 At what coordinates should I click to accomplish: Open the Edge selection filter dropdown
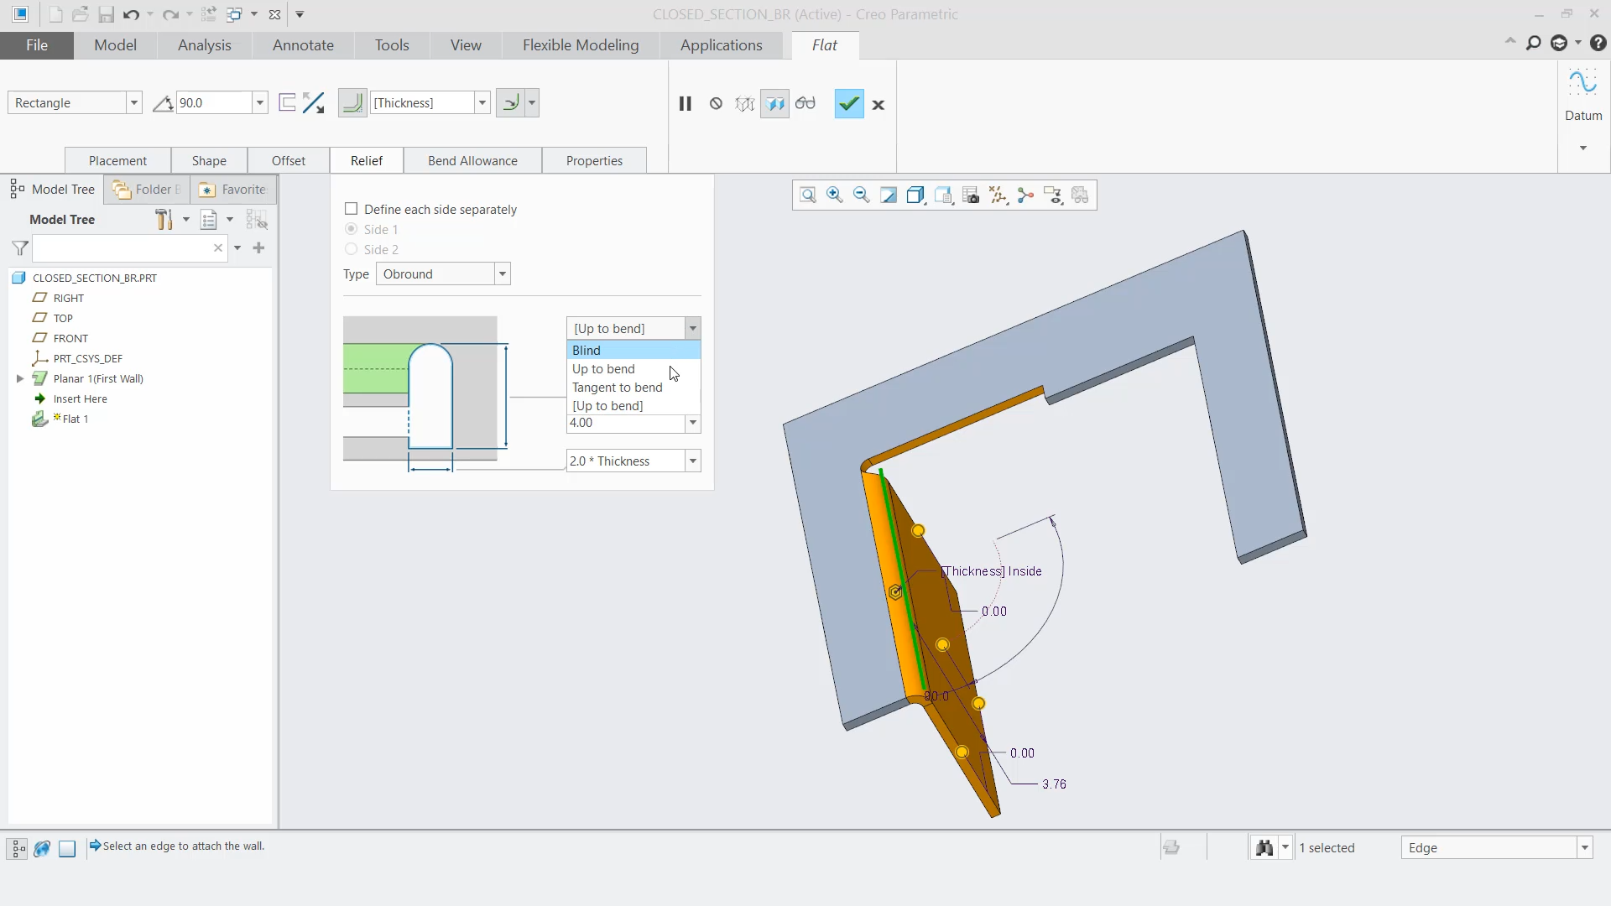(1584, 848)
